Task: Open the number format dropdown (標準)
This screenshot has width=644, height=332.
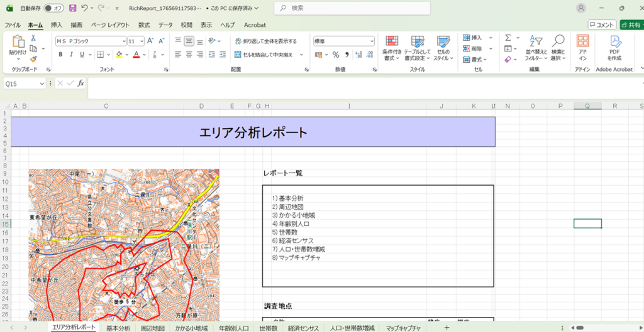Action: pyautogui.click(x=372, y=41)
